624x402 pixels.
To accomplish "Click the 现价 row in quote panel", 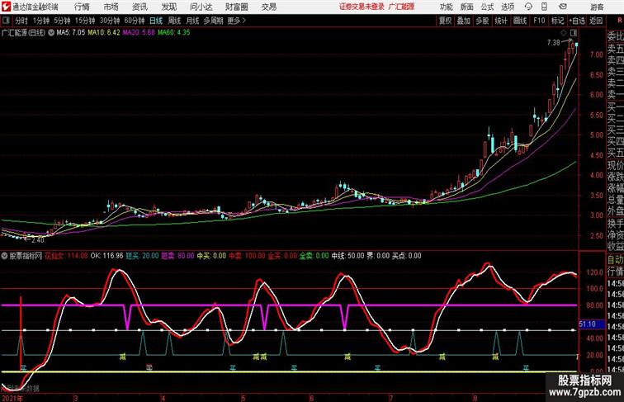I will [x=615, y=166].
